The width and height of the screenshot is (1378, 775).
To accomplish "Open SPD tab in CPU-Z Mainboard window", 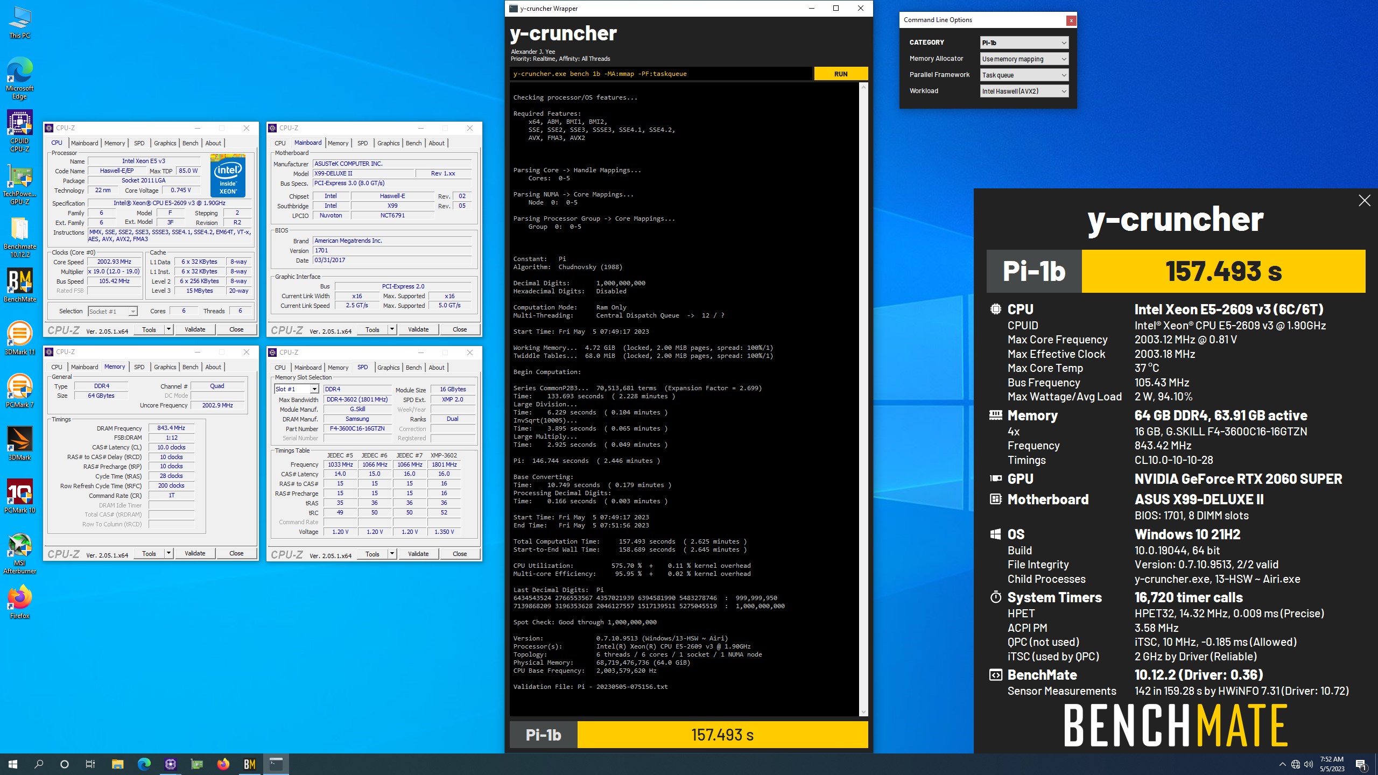I will [x=362, y=143].
